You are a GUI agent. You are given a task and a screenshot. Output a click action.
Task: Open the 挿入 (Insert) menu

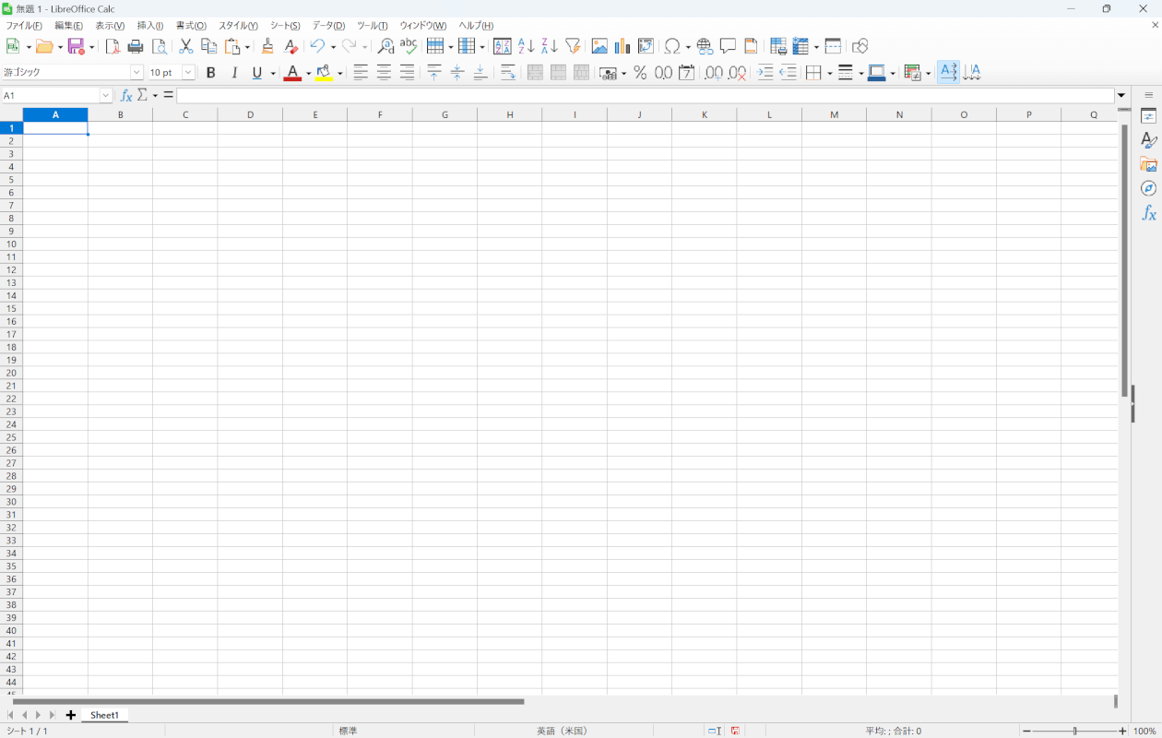click(149, 26)
